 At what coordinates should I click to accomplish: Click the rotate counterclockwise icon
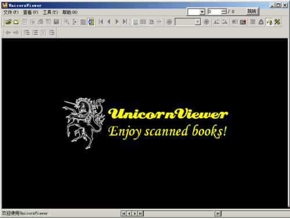pos(217,22)
